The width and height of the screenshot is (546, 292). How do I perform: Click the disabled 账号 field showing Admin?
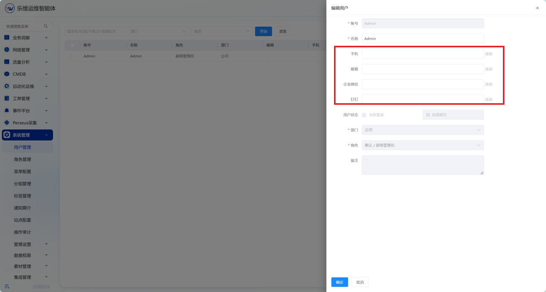pos(423,23)
